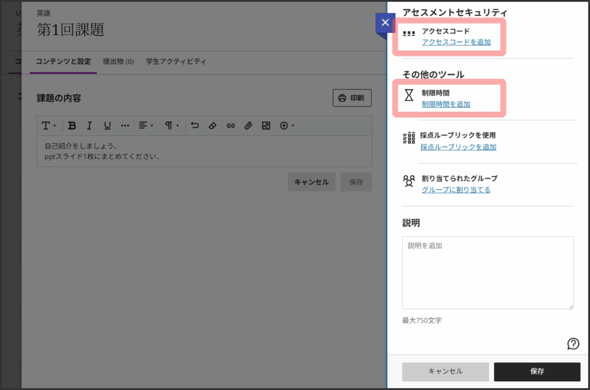Click the clear formatting eraser icon

pos(212,126)
